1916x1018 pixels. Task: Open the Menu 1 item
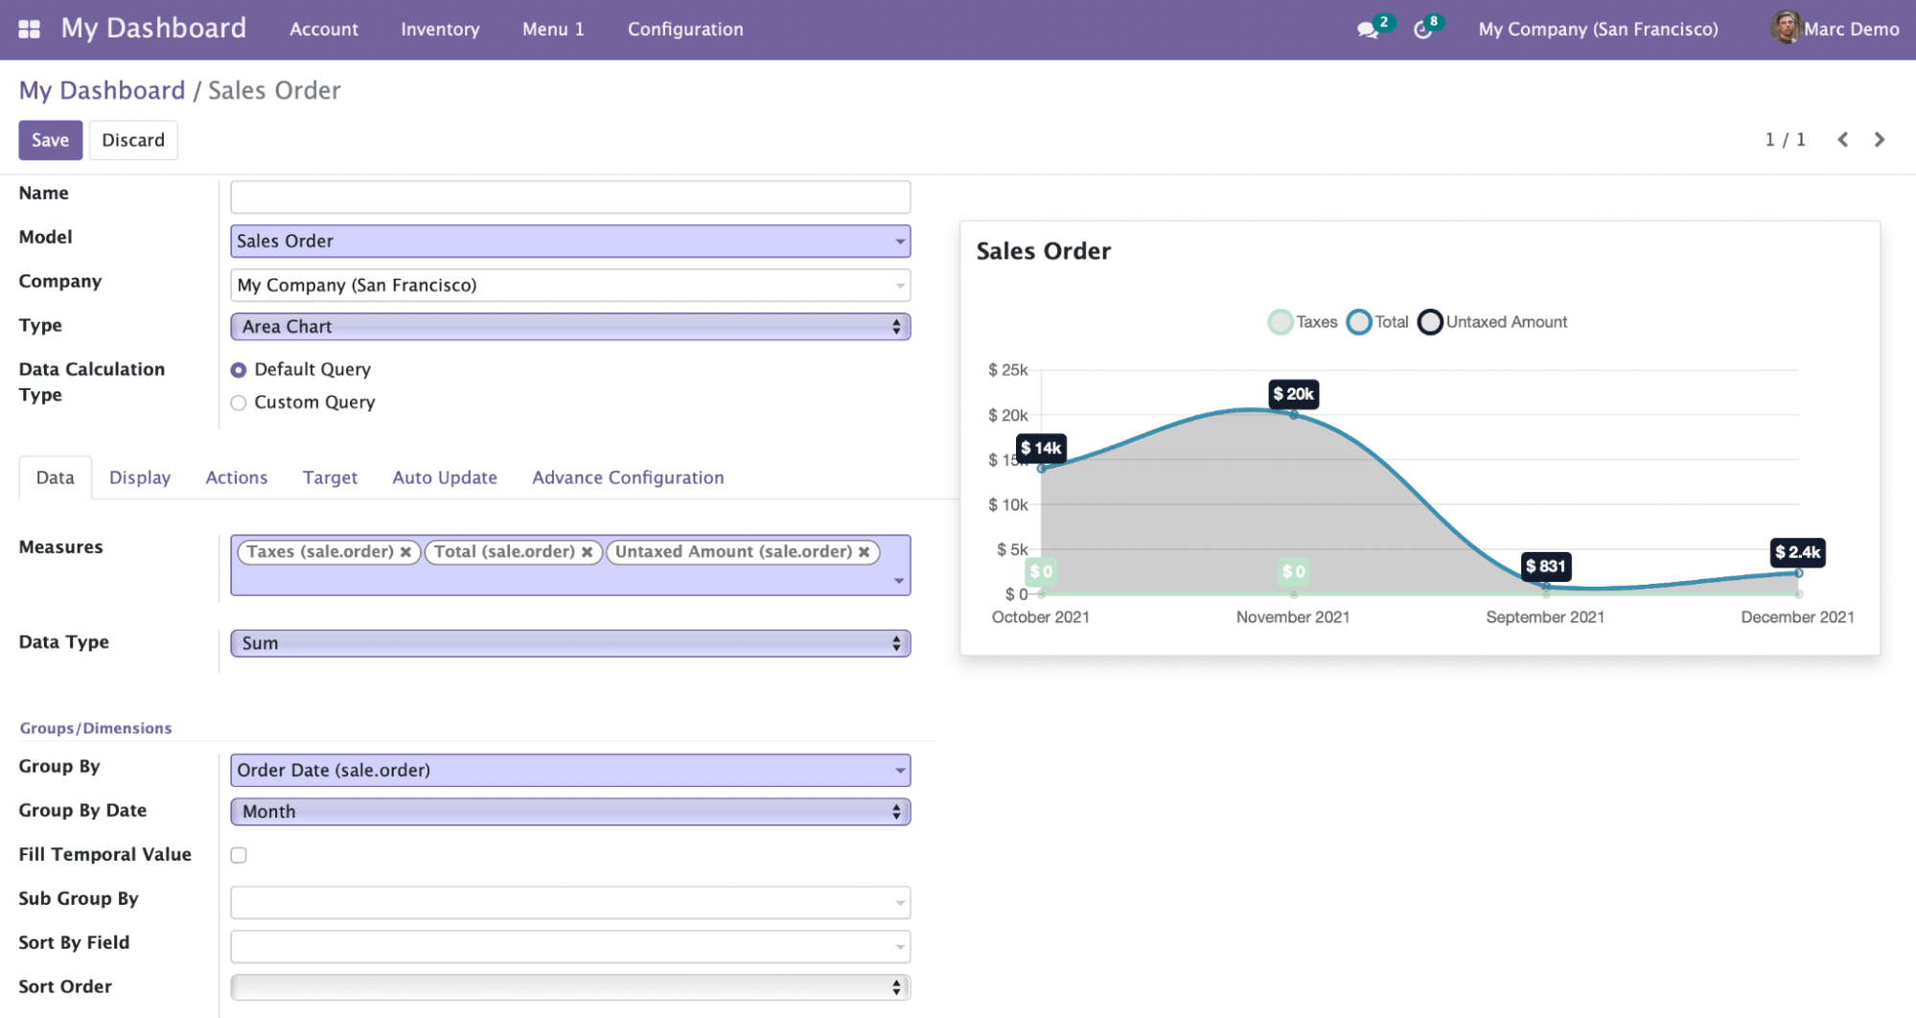(553, 30)
